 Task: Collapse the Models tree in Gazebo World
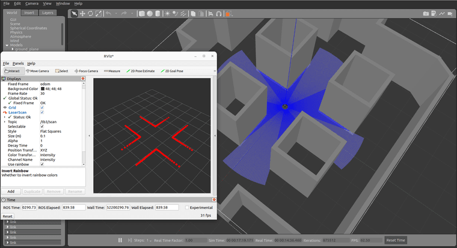(7, 45)
